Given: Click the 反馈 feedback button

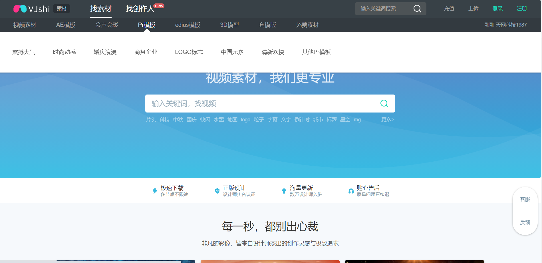Looking at the screenshot, I should point(525,222).
